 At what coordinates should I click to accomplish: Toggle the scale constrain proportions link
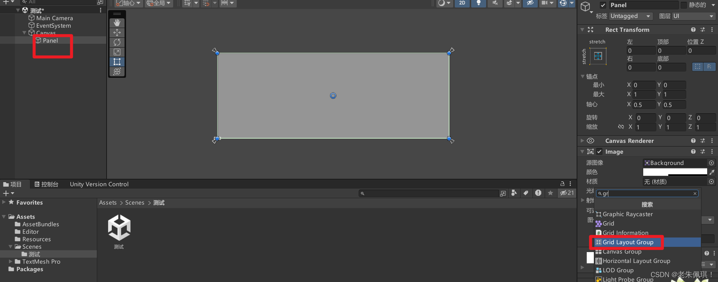click(621, 127)
